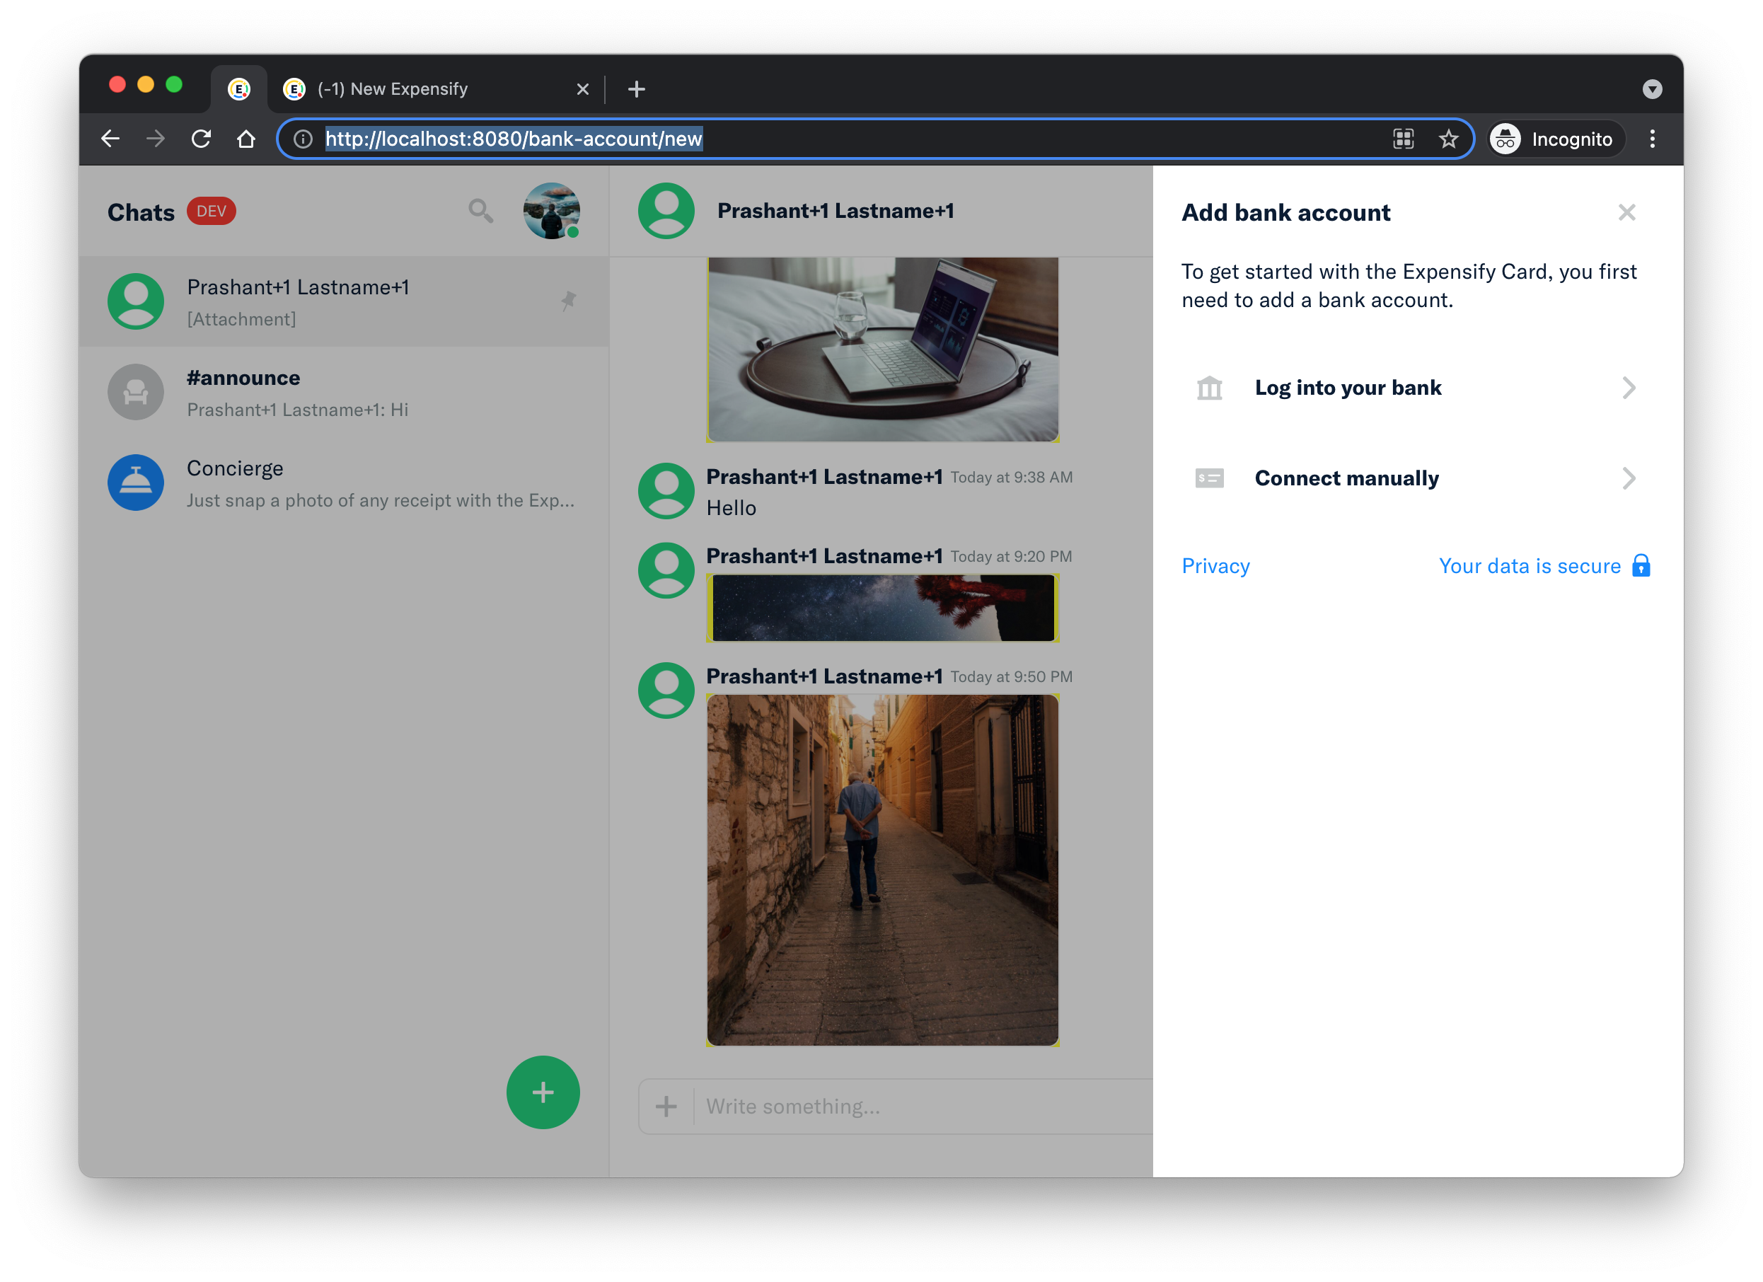Expand Connect manually chevron arrow
This screenshot has height=1282, width=1763.
1629,478
